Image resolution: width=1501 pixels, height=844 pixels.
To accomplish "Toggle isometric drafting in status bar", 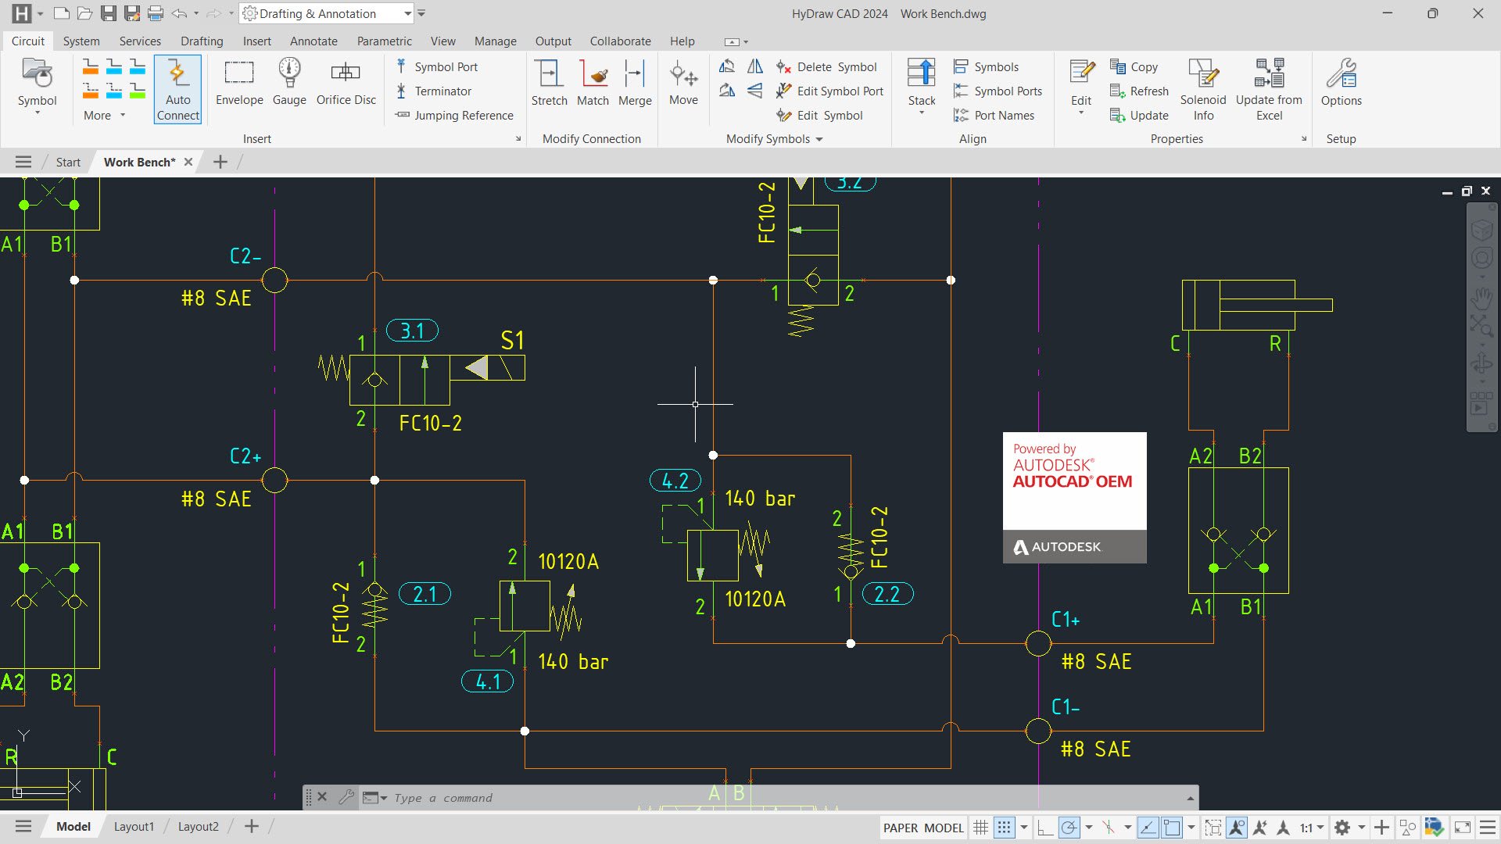I will click(1109, 827).
